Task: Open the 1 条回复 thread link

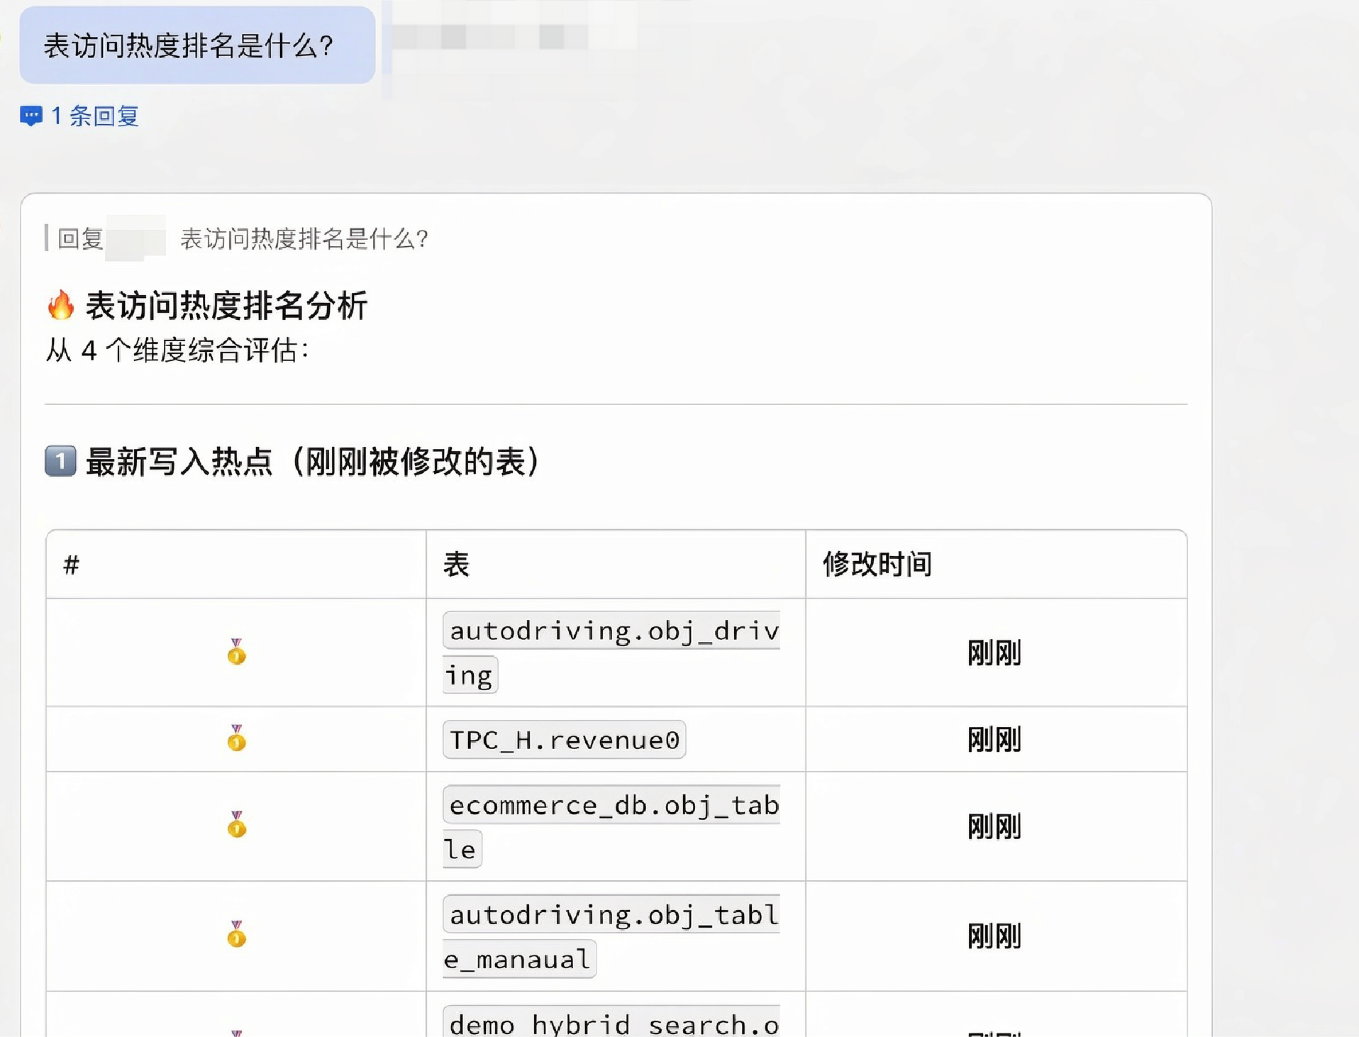Action: (79, 116)
